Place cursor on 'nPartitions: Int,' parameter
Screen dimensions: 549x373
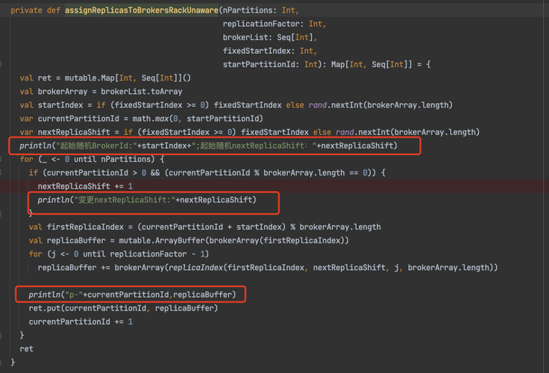coord(261,10)
